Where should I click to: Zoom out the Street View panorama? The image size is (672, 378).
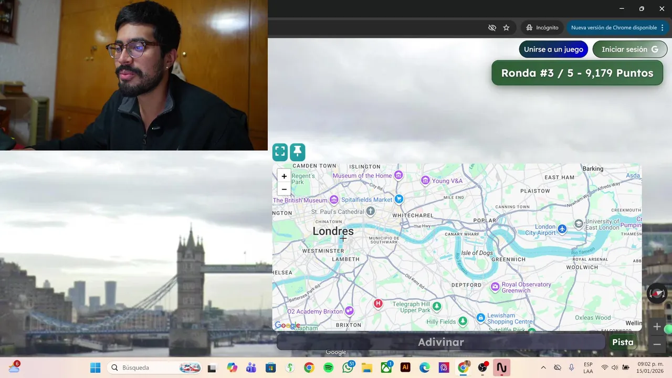pyautogui.click(x=657, y=344)
